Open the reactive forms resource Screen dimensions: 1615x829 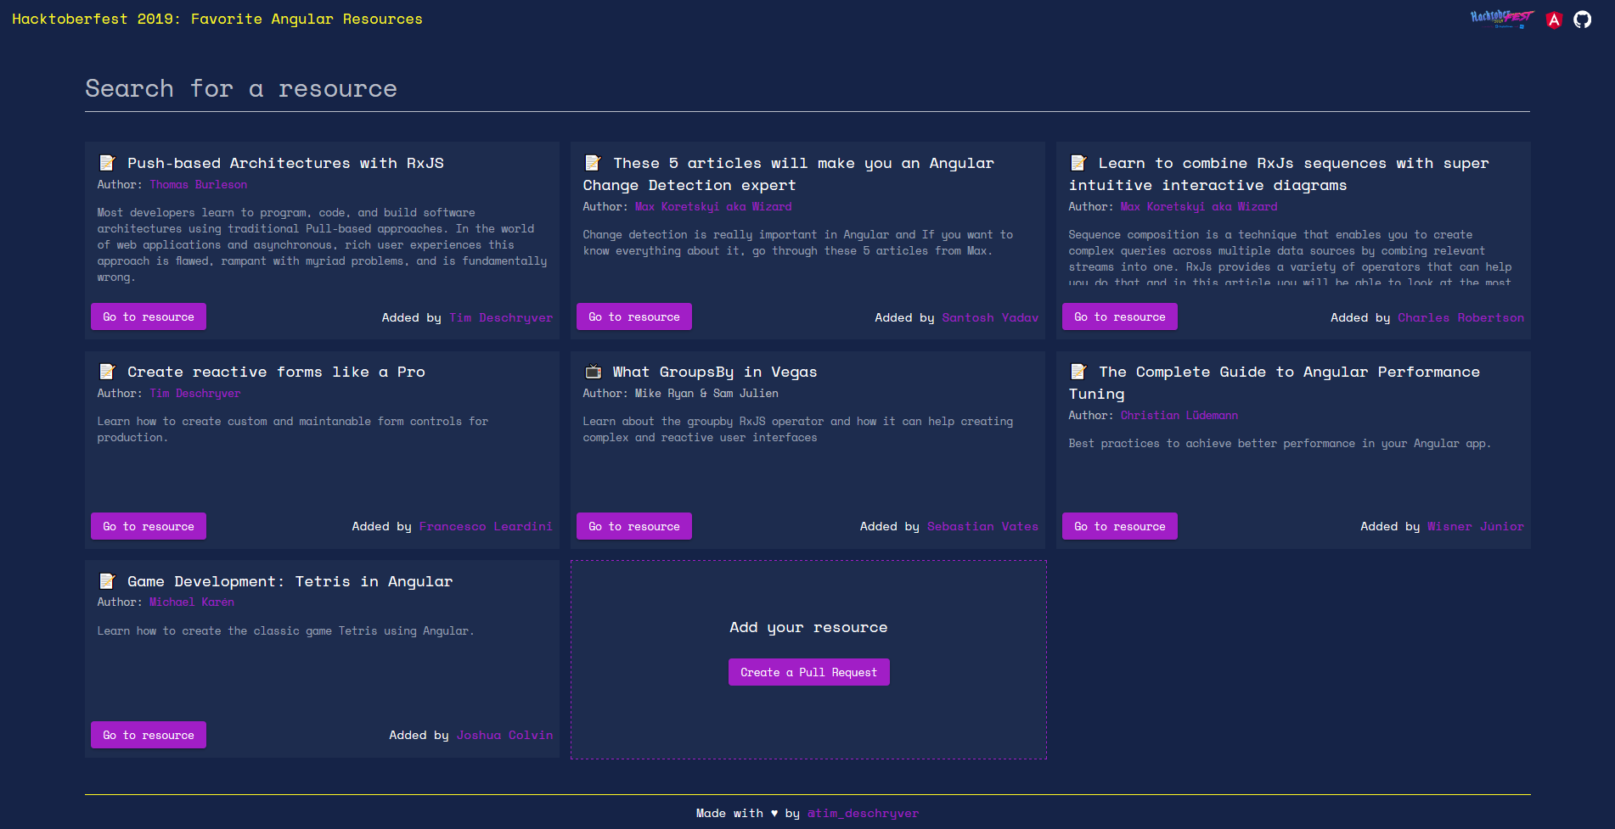tap(148, 525)
